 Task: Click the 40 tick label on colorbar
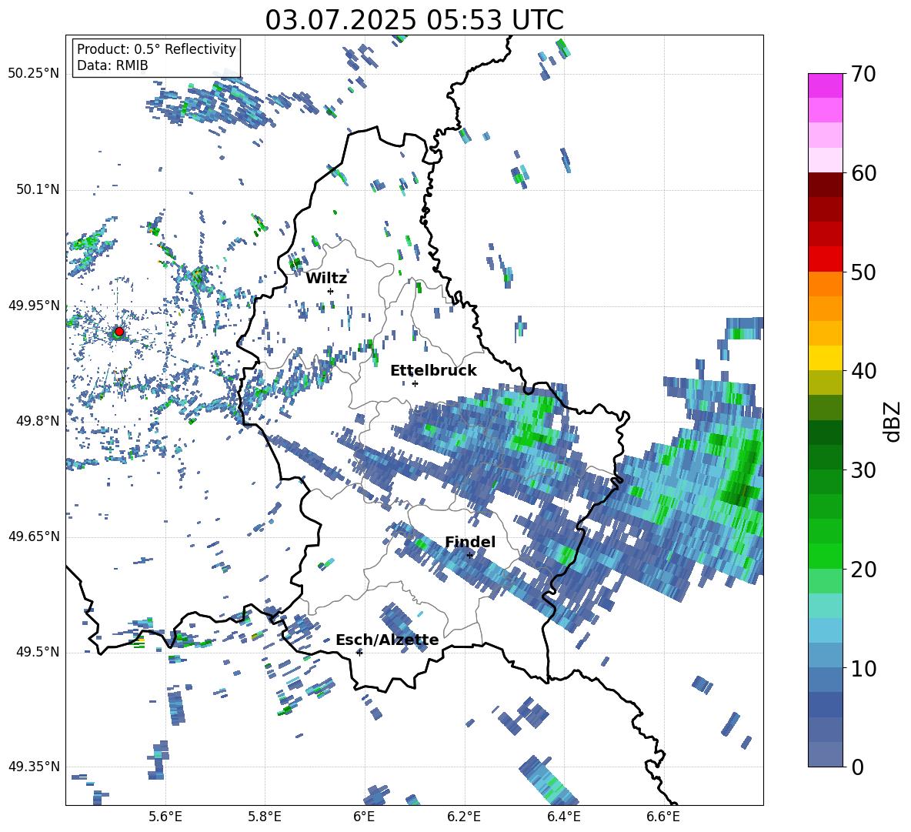863,371
